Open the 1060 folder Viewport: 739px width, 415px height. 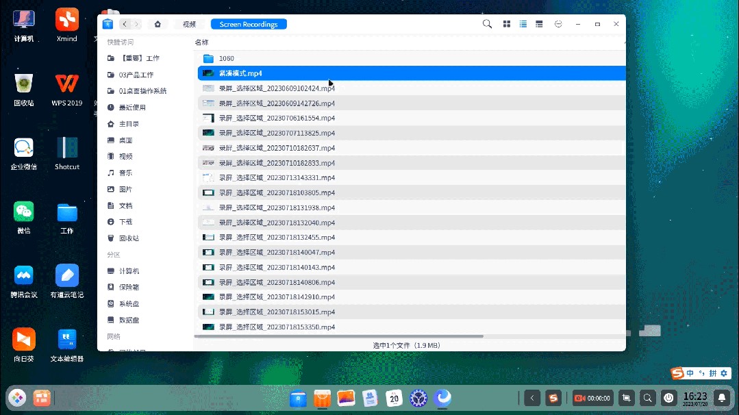(226, 58)
